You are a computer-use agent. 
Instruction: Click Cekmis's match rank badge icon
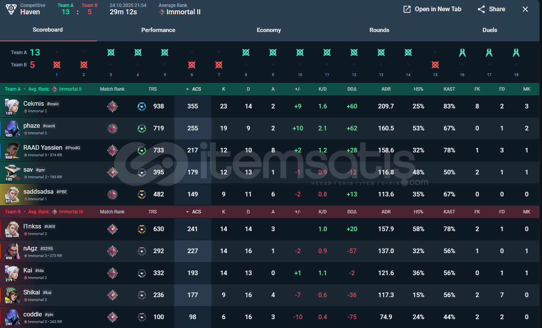tap(112, 106)
